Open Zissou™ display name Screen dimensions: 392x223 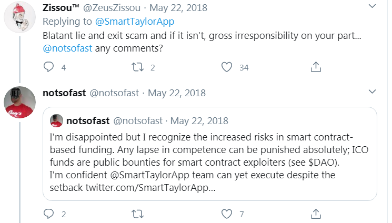click(61, 8)
